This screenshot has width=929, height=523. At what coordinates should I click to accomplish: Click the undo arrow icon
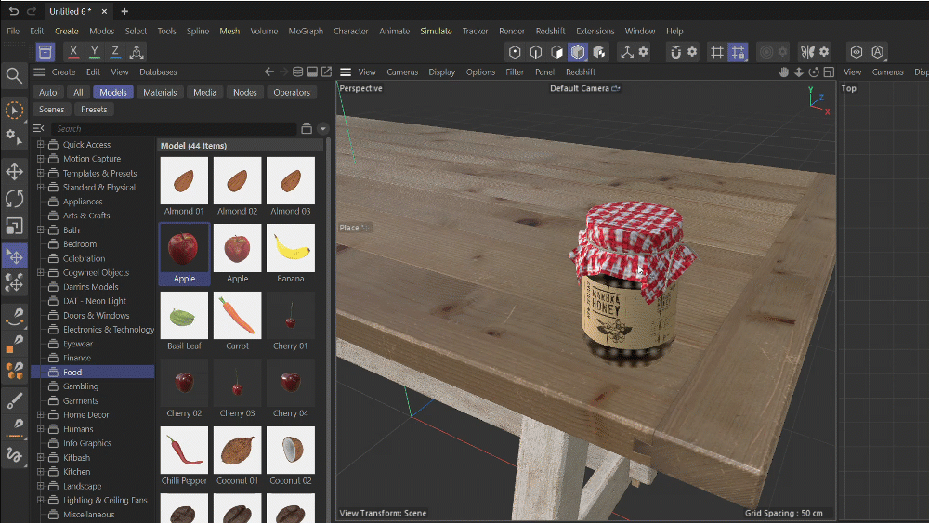(x=14, y=11)
